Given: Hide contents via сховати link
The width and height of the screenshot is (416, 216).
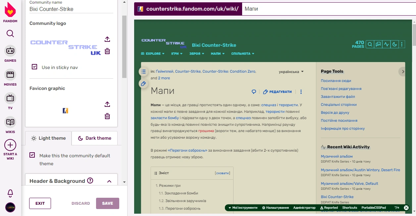Looking at the screenshot, I should (223, 173).
